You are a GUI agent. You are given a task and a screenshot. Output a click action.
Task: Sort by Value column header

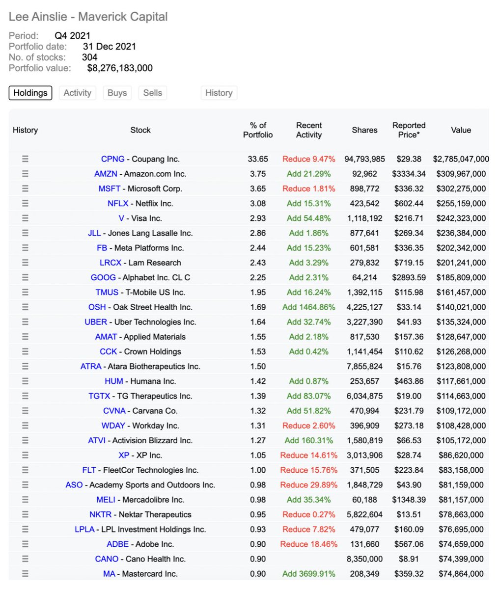(461, 130)
